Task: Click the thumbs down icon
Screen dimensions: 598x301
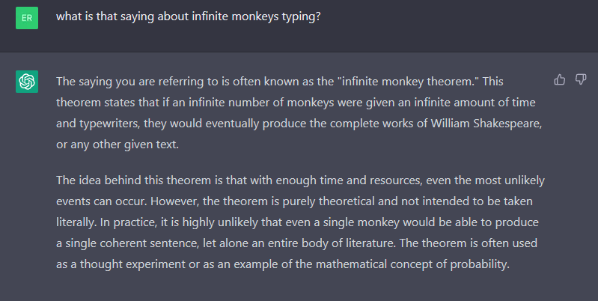Action: point(580,79)
